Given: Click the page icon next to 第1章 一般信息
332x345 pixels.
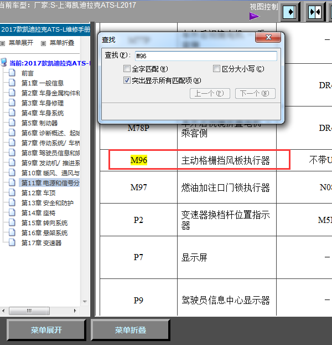Looking at the screenshot, I should click(x=12, y=83).
